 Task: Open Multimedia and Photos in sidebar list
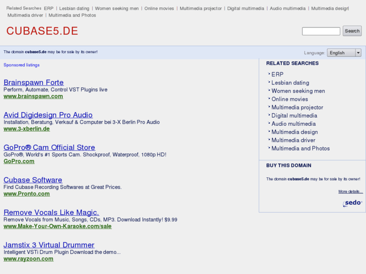301,148
